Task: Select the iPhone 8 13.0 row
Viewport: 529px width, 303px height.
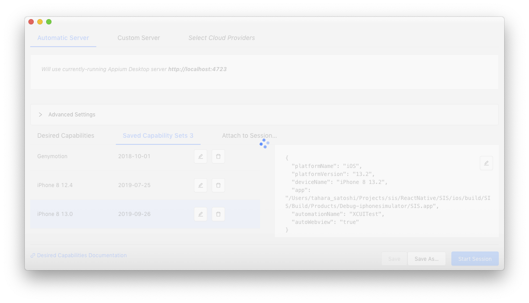Action: (145, 214)
